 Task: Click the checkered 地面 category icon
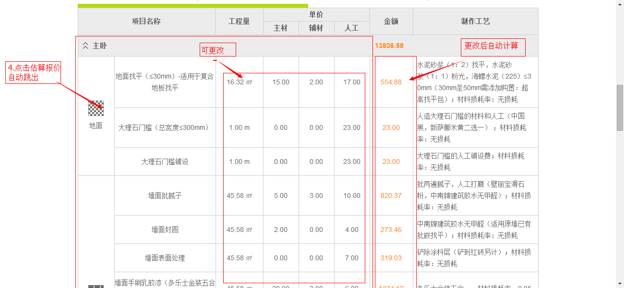click(x=96, y=108)
